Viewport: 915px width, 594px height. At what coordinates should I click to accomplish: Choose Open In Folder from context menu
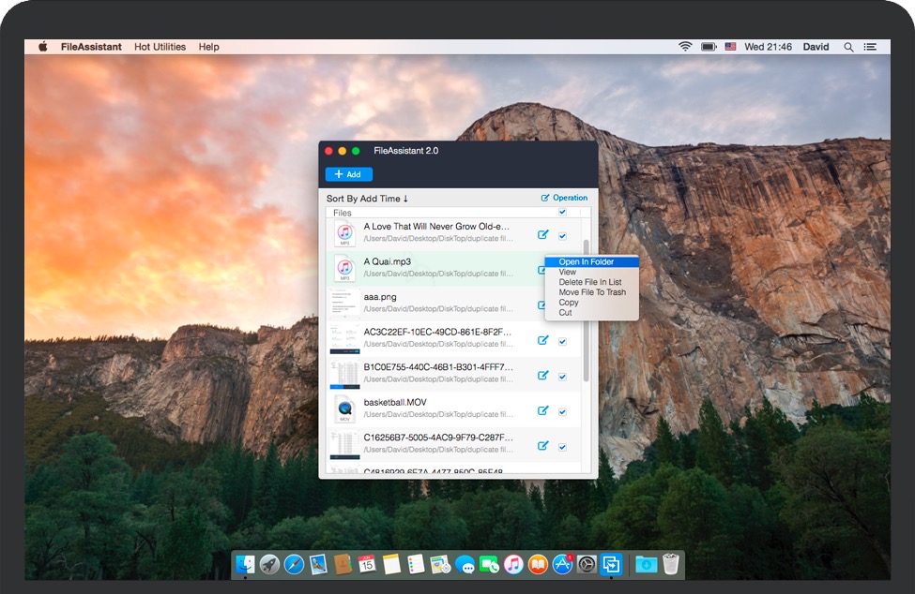pos(586,262)
